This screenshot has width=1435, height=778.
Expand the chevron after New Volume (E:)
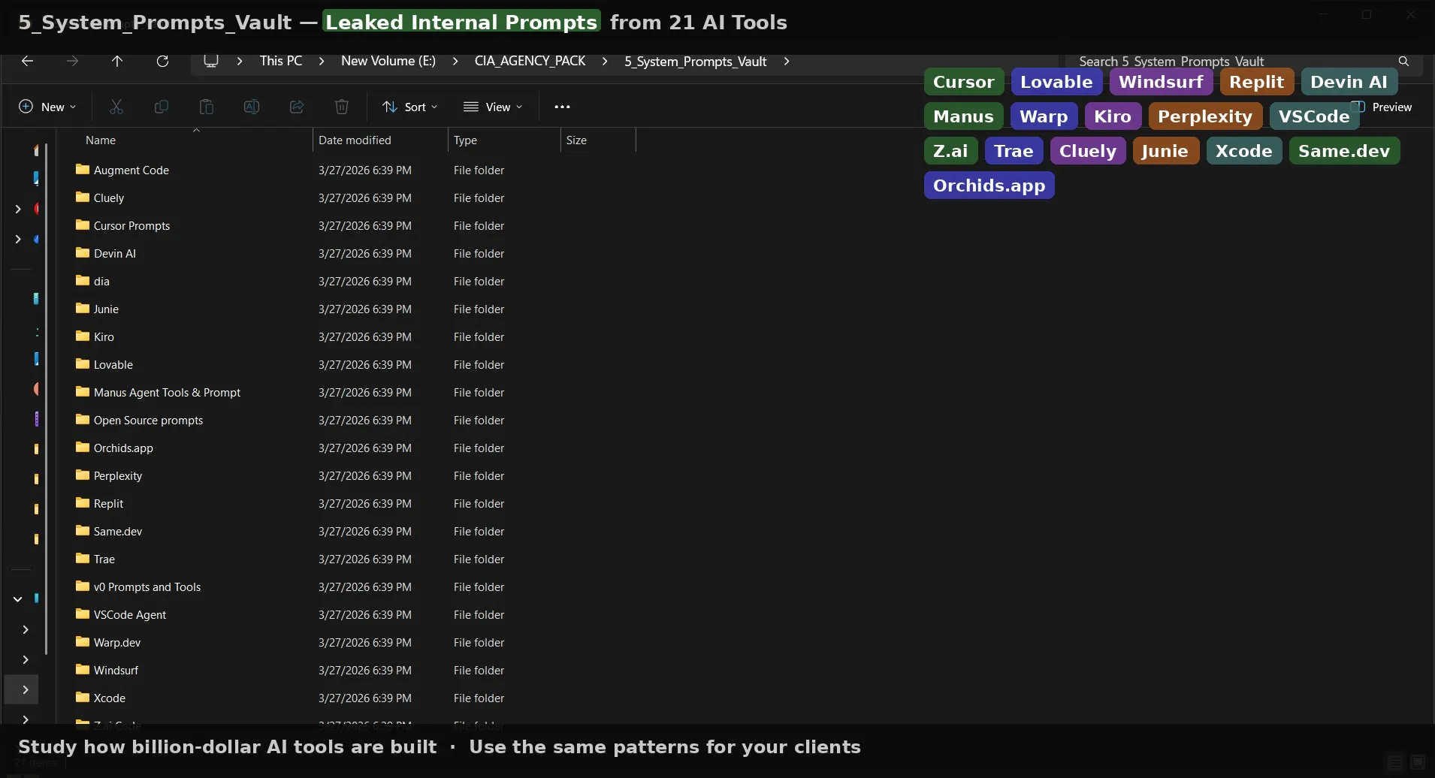pos(455,62)
